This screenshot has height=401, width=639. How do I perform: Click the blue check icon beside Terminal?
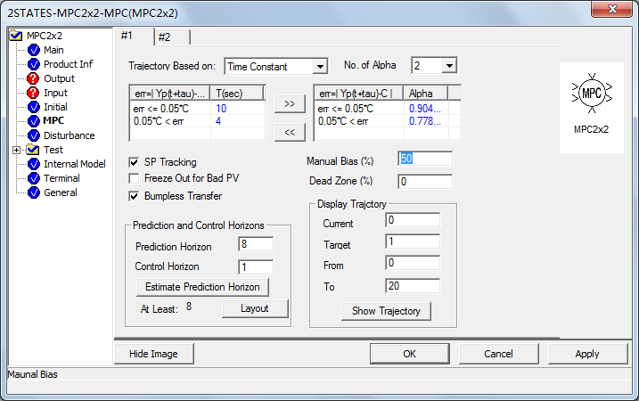pyautogui.click(x=33, y=178)
